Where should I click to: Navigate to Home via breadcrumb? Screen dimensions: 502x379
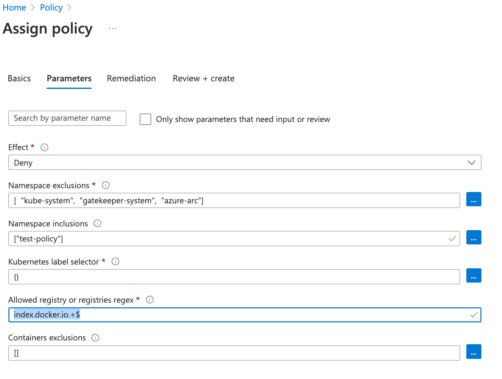click(14, 7)
